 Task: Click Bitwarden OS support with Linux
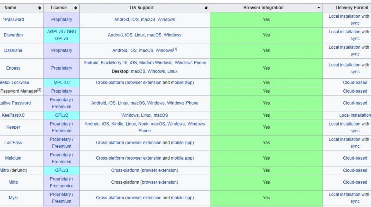[x=145, y=35]
